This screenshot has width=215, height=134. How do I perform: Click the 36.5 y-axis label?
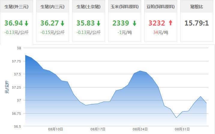pyautogui.click(x=17, y=126)
